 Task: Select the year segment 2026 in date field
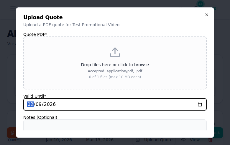pos(50,104)
